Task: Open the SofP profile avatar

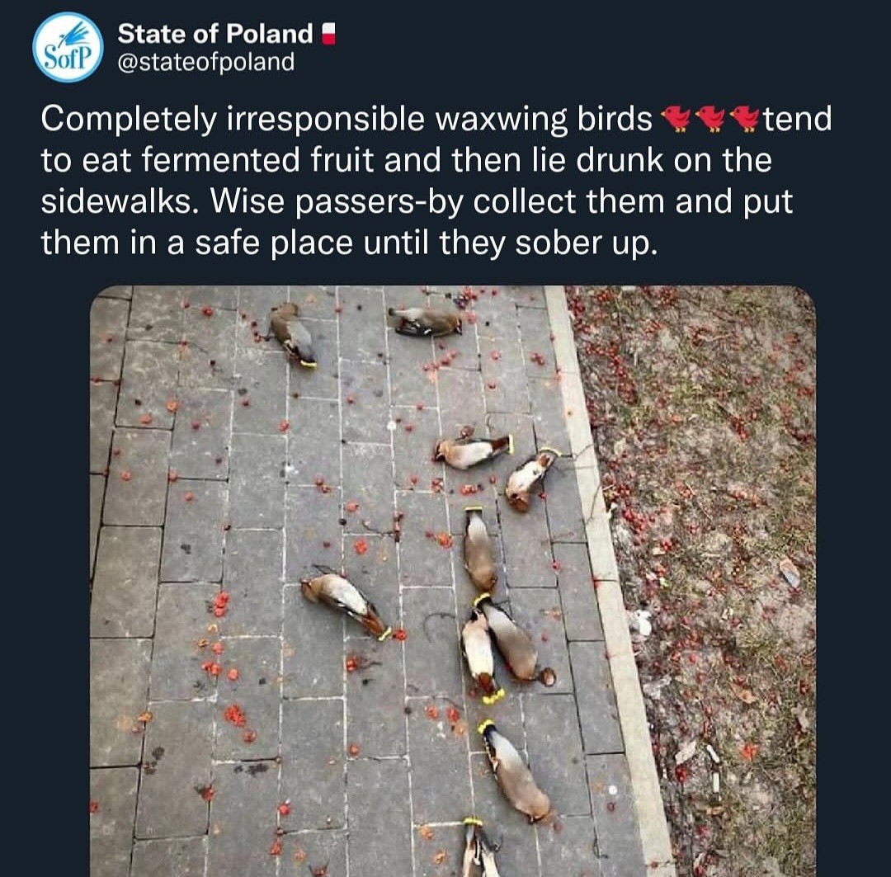Action: pos(68,47)
